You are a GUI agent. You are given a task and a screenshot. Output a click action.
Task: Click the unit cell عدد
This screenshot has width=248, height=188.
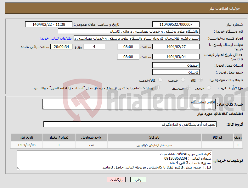91,145
